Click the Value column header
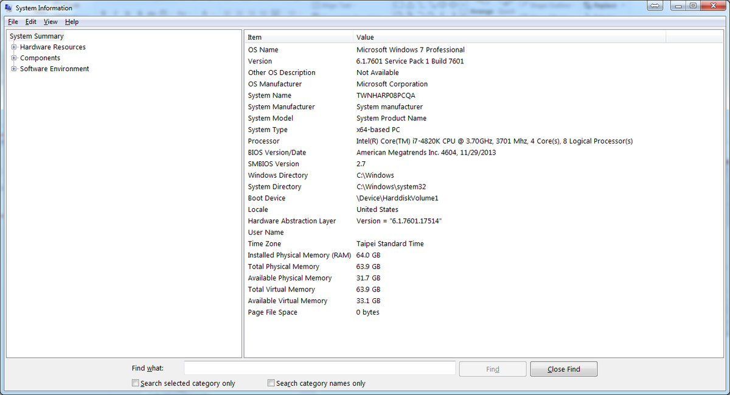This screenshot has height=395, width=730. [510, 37]
